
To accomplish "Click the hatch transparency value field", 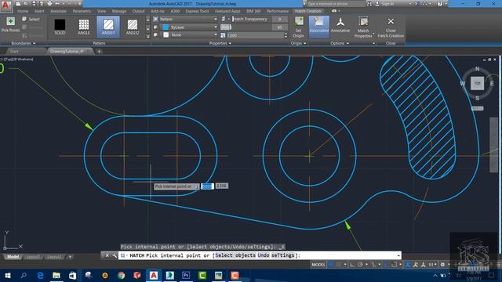I will [279, 19].
